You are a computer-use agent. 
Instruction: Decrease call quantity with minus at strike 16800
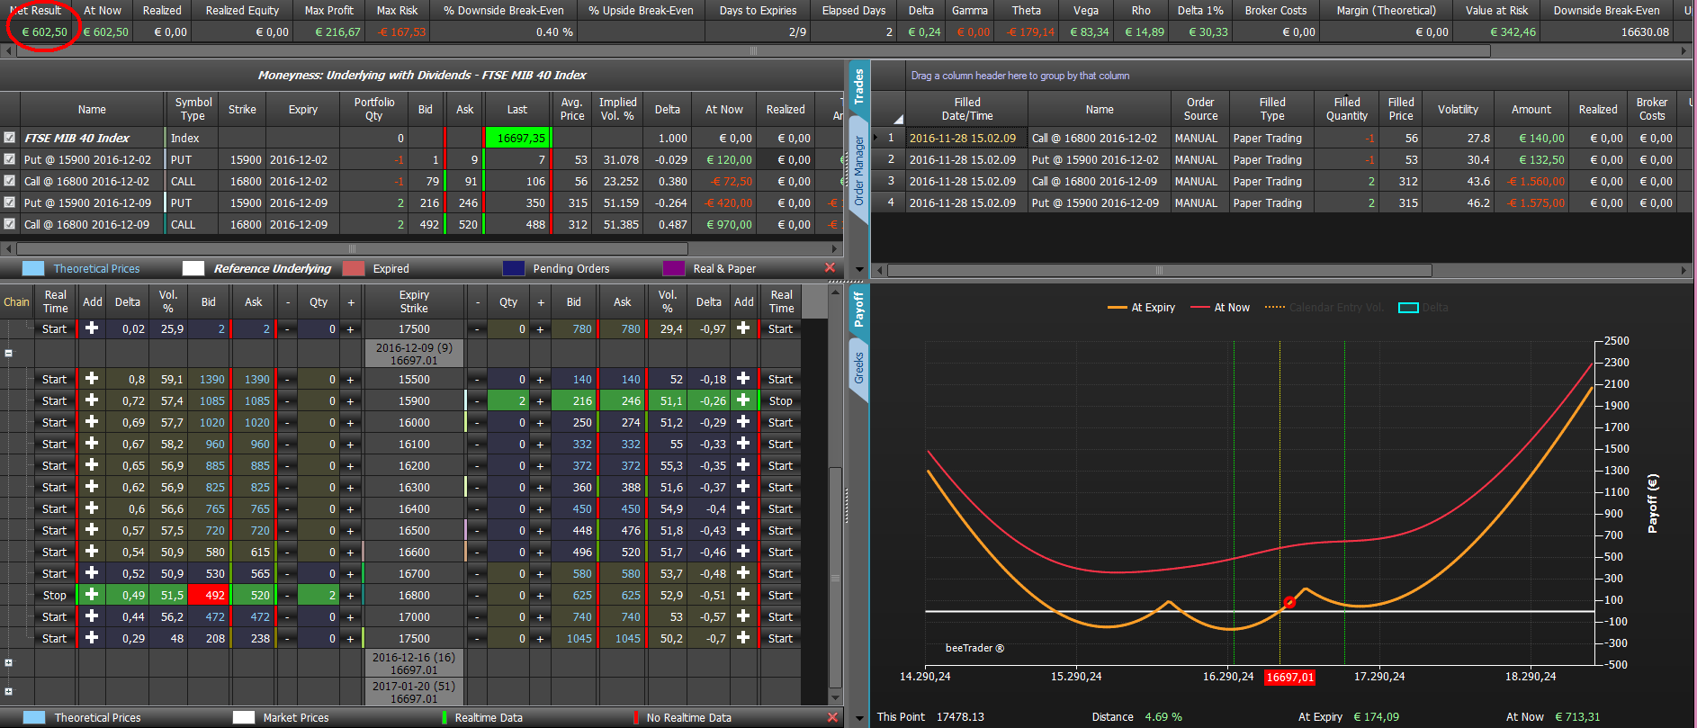click(288, 596)
